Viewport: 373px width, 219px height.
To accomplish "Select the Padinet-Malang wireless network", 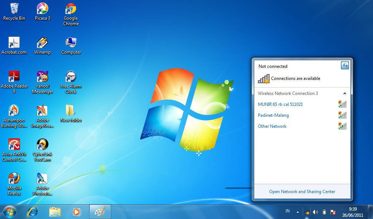I will pyautogui.click(x=302, y=115).
